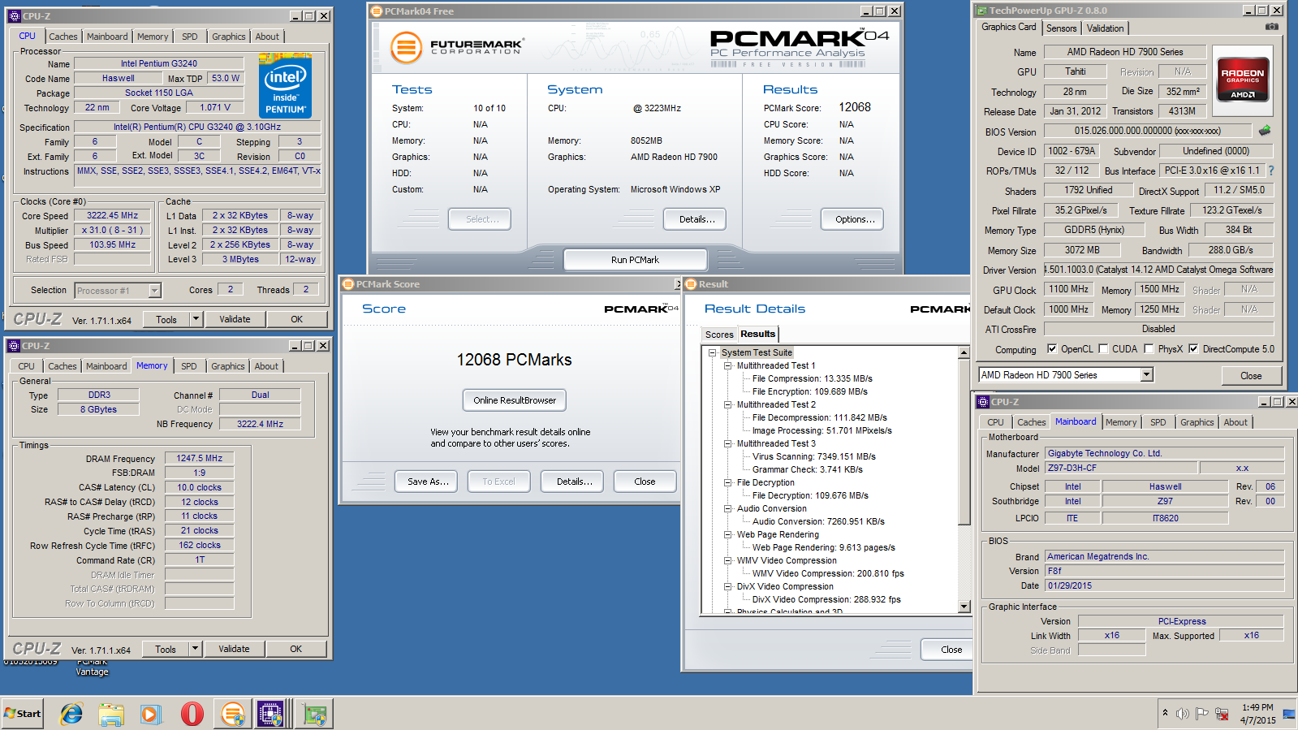This screenshot has width=1298, height=730.
Task: Click Save As in PCMark Score window
Action: point(427,482)
